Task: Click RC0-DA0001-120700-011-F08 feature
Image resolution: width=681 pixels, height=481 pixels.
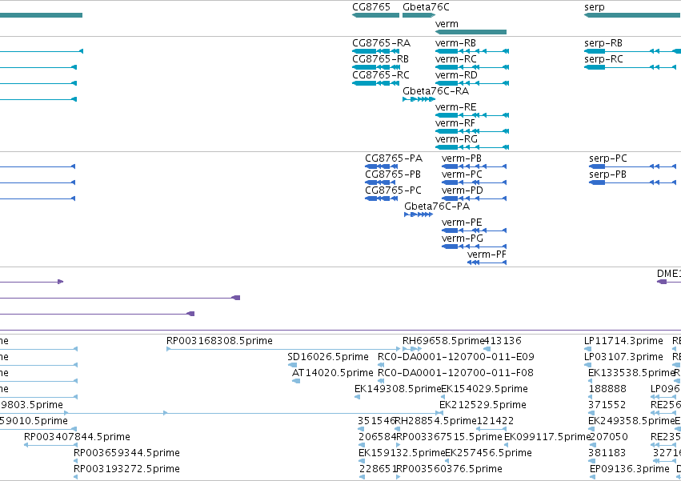Action: pyautogui.click(x=381, y=381)
